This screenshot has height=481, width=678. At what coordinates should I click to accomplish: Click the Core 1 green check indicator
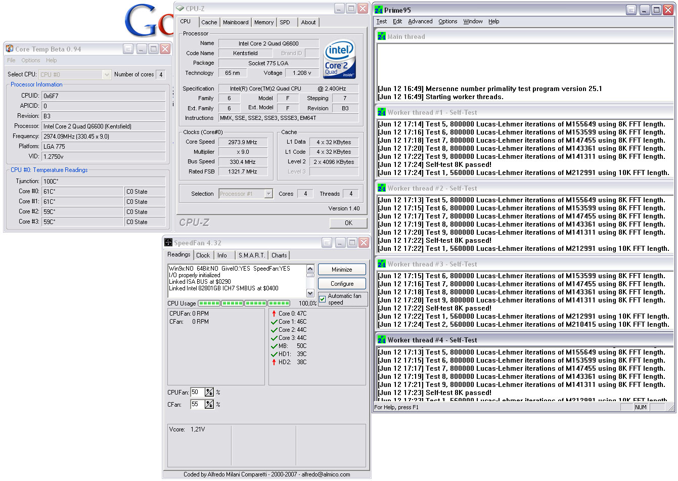click(274, 322)
